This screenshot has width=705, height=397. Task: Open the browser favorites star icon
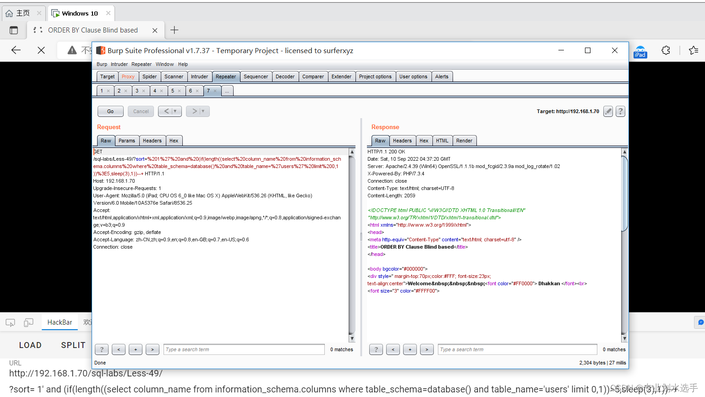pyautogui.click(x=694, y=50)
